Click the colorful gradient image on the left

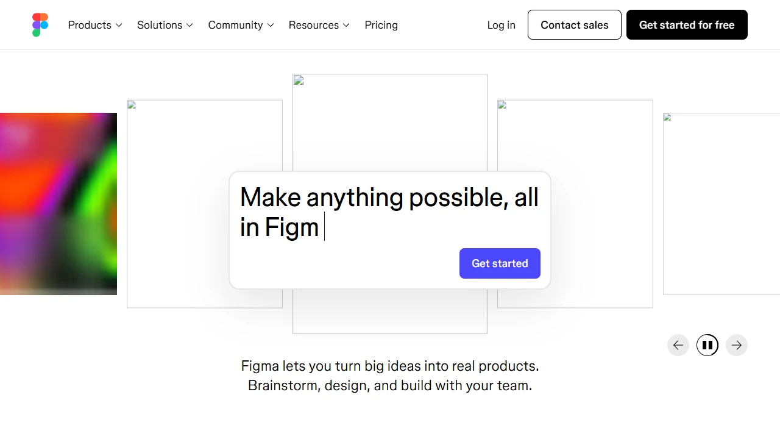pos(58,203)
